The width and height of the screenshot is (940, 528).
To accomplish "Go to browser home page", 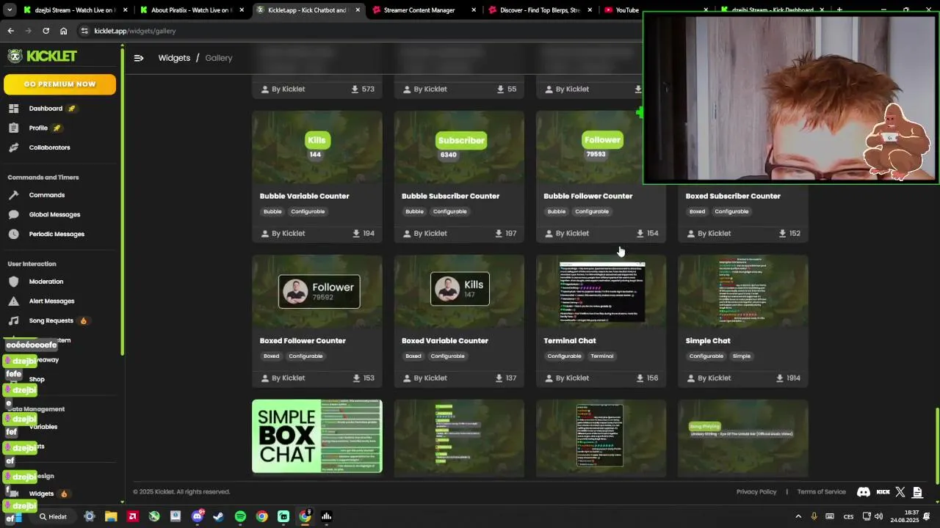I will (x=63, y=31).
